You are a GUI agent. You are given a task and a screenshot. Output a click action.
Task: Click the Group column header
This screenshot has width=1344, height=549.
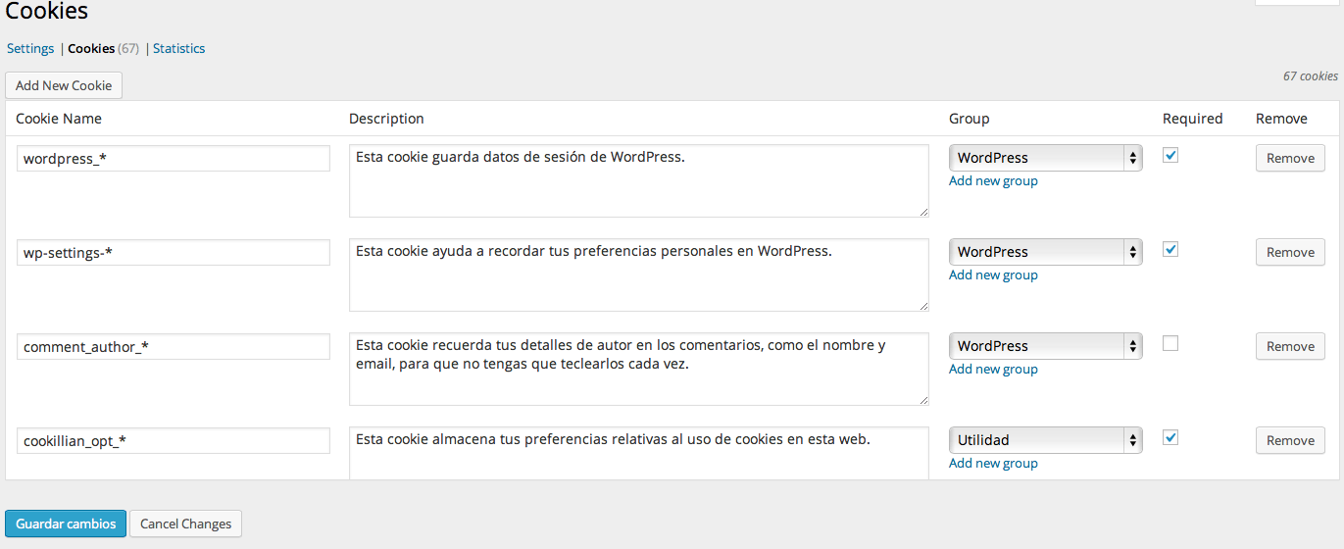click(970, 119)
